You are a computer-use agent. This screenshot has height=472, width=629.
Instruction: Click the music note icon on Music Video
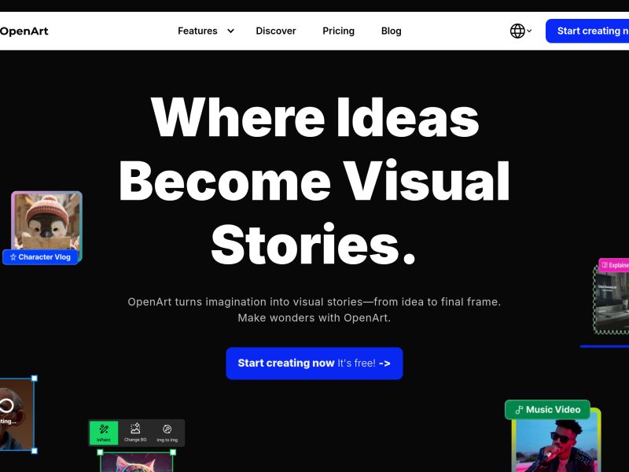(518, 410)
